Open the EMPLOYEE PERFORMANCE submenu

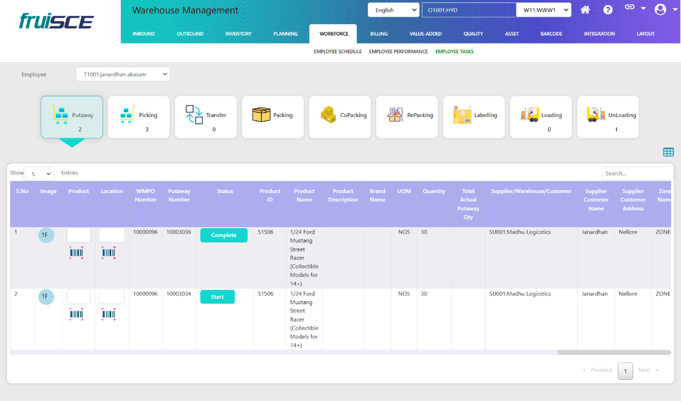398,51
